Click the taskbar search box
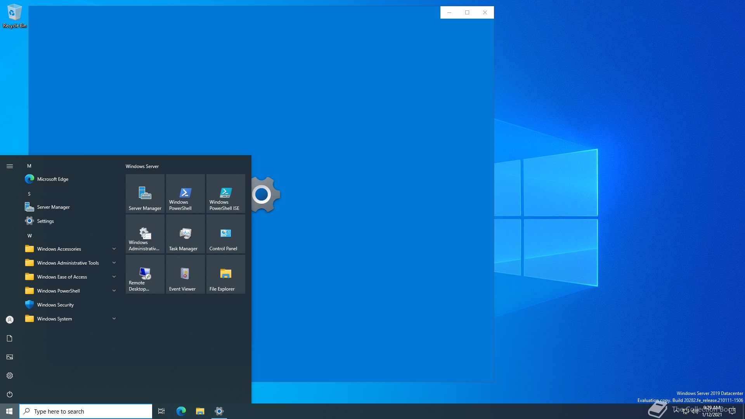Screen dimensions: 745x419 [86, 411]
